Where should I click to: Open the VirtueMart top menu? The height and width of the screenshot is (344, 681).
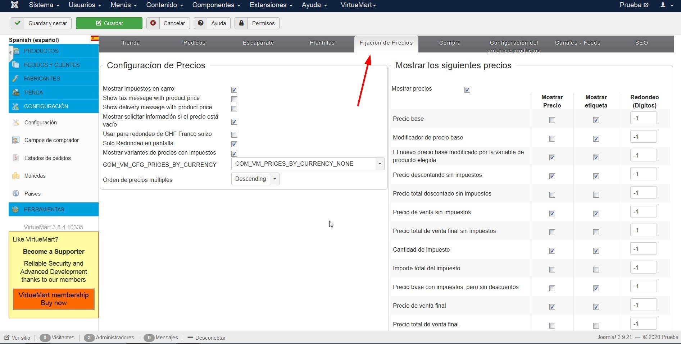click(x=358, y=5)
